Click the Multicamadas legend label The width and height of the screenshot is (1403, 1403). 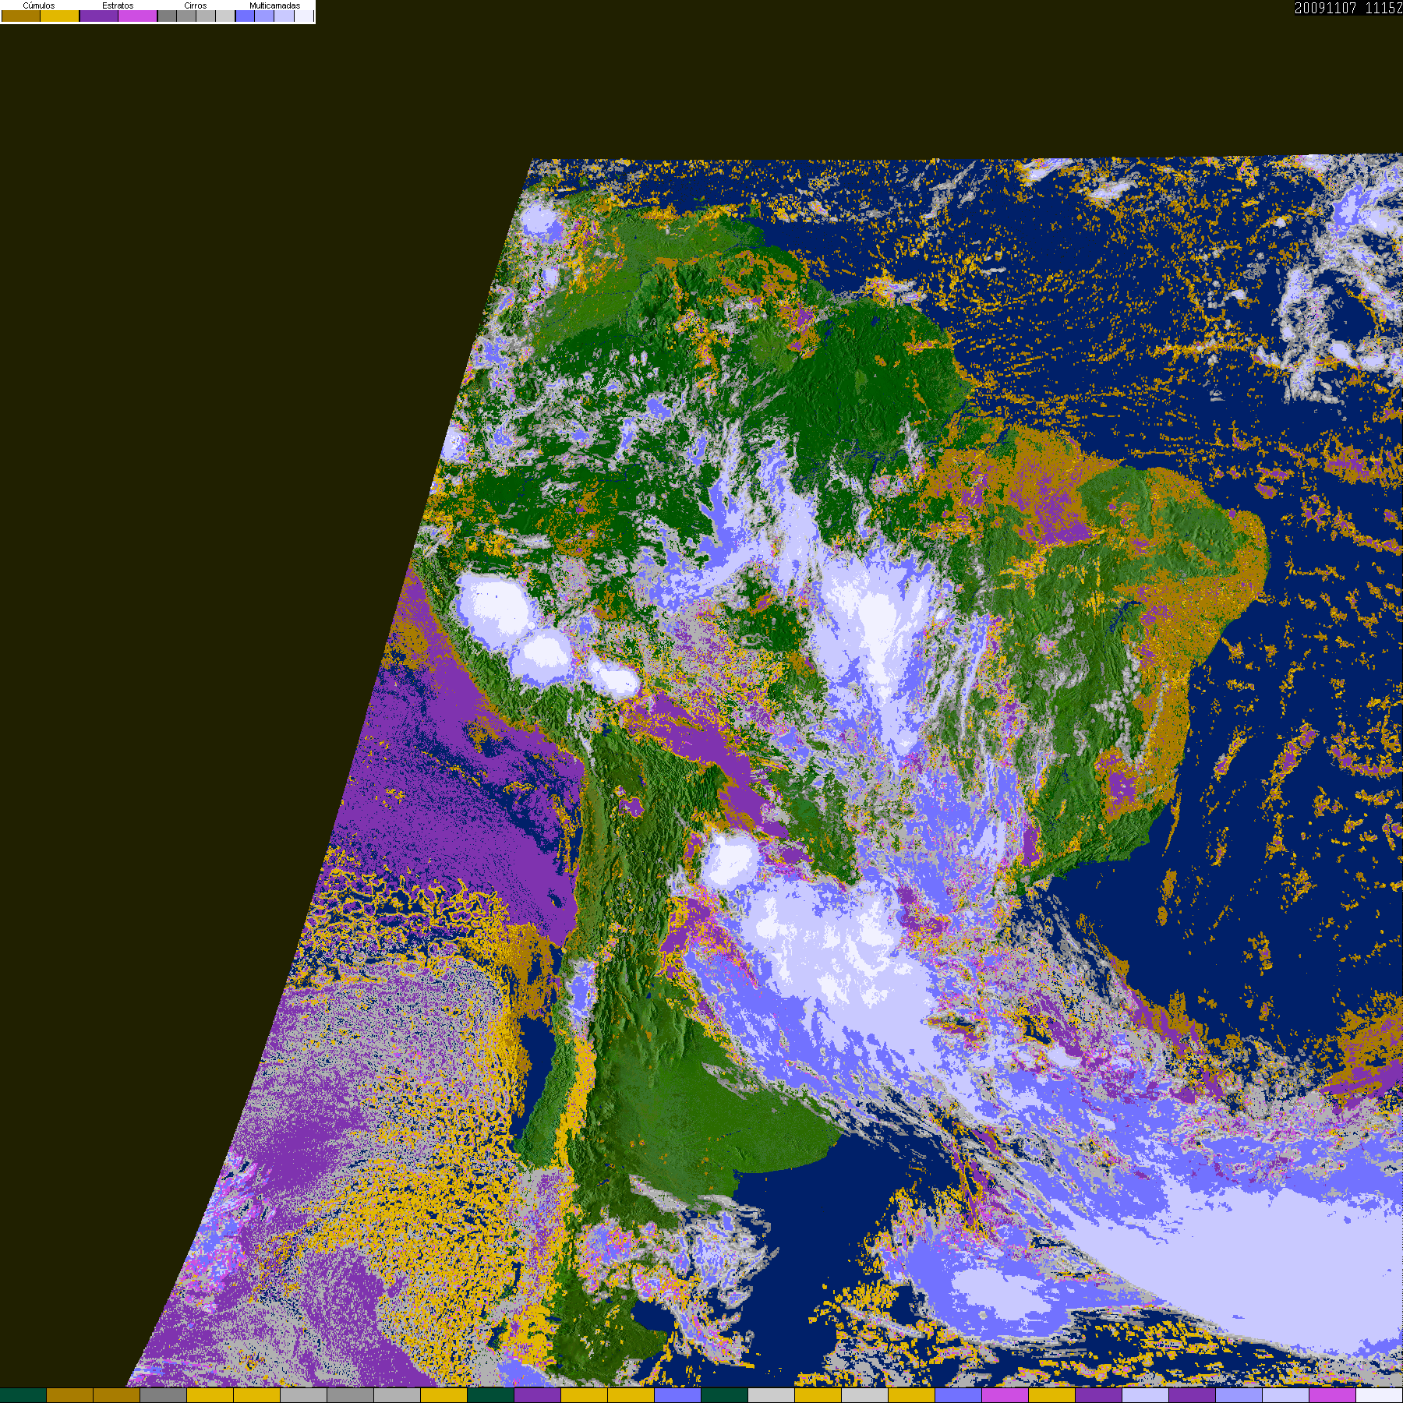tap(274, 5)
